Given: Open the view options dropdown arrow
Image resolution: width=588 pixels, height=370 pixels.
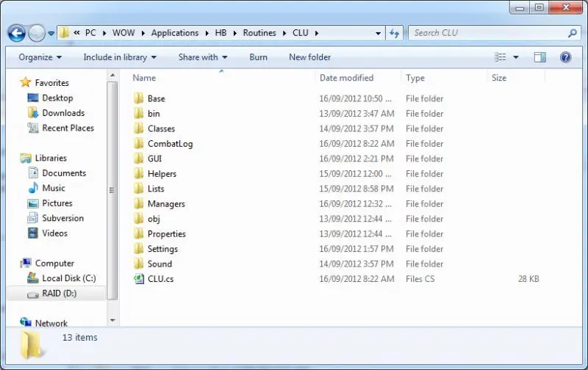Looking at the screenshot, I should click(x=516, y=57).
